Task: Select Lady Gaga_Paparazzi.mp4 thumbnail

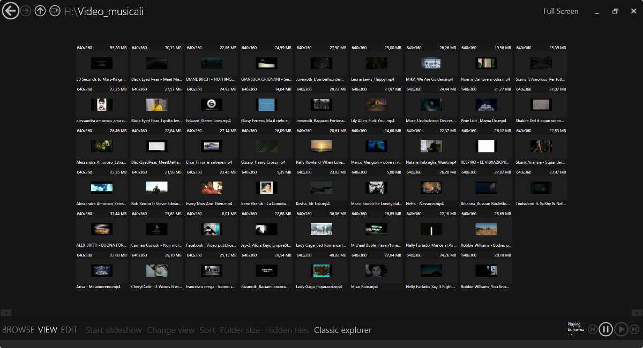Action: point(322,271)
